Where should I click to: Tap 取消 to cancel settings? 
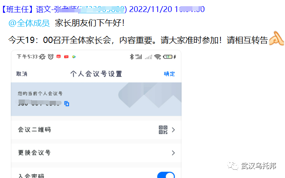22,74
